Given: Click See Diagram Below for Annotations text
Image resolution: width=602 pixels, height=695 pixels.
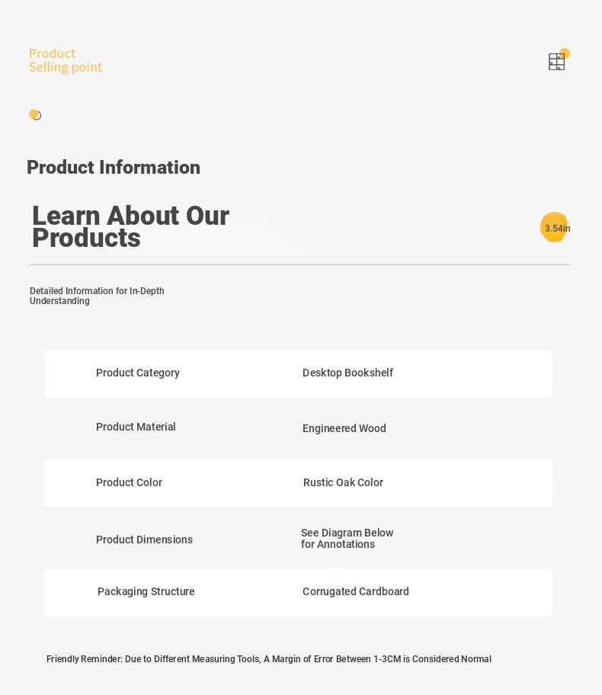Looking at the screenshot, I should click(x=347, y=538).
